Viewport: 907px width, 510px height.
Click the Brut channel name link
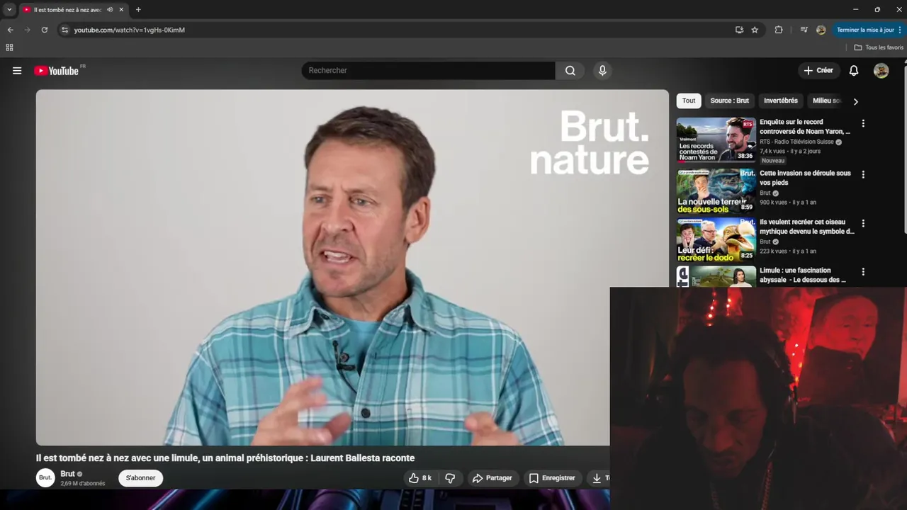[x=67, y=474]
